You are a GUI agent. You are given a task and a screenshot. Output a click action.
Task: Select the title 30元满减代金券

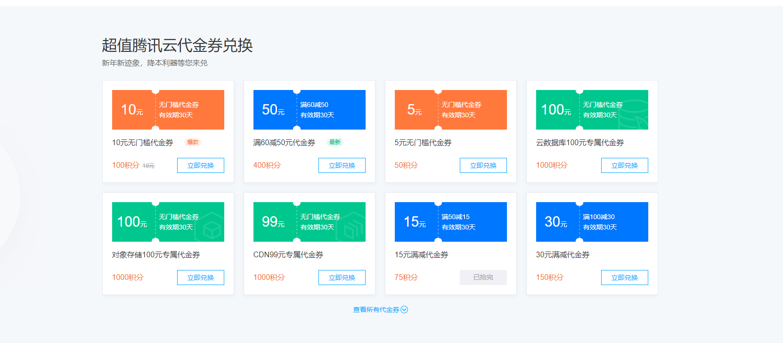[563, 255]
